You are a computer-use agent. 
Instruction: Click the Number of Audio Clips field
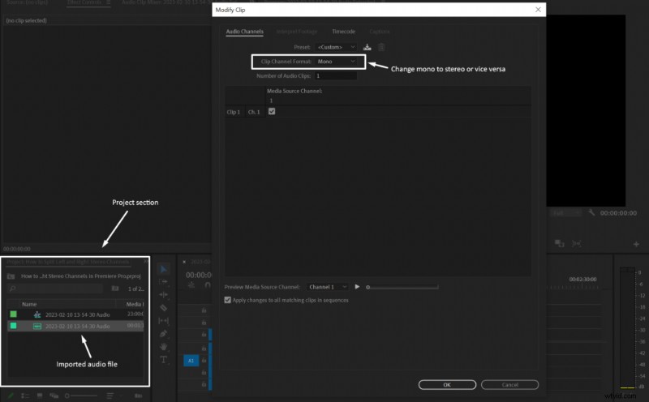point(336,75)
